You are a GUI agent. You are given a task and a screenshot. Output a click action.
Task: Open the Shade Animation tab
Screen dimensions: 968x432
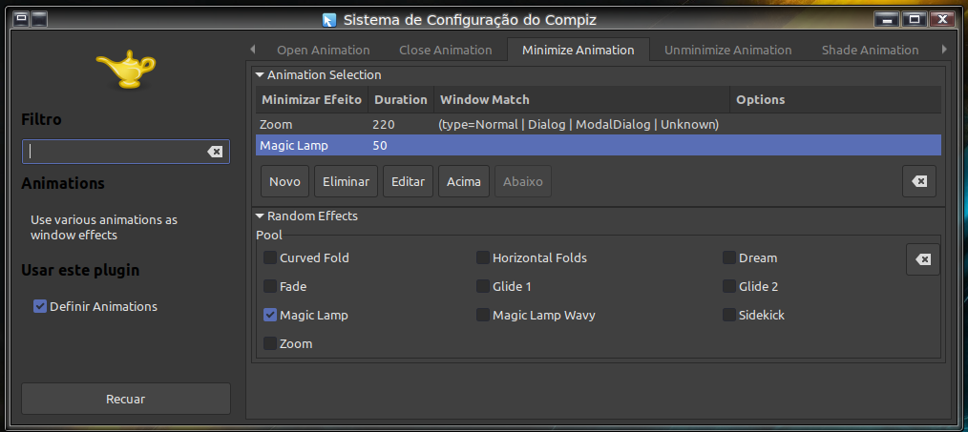[x=870, y=50]
